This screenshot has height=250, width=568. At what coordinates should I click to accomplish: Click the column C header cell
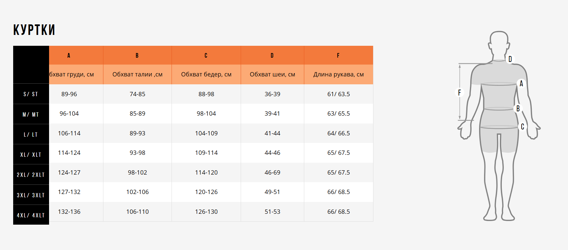pyautogui.click(x=206, y=55)
